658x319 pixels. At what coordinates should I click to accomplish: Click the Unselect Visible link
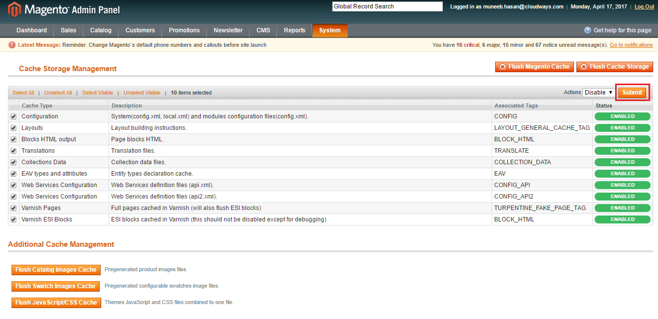pos(142,93)
